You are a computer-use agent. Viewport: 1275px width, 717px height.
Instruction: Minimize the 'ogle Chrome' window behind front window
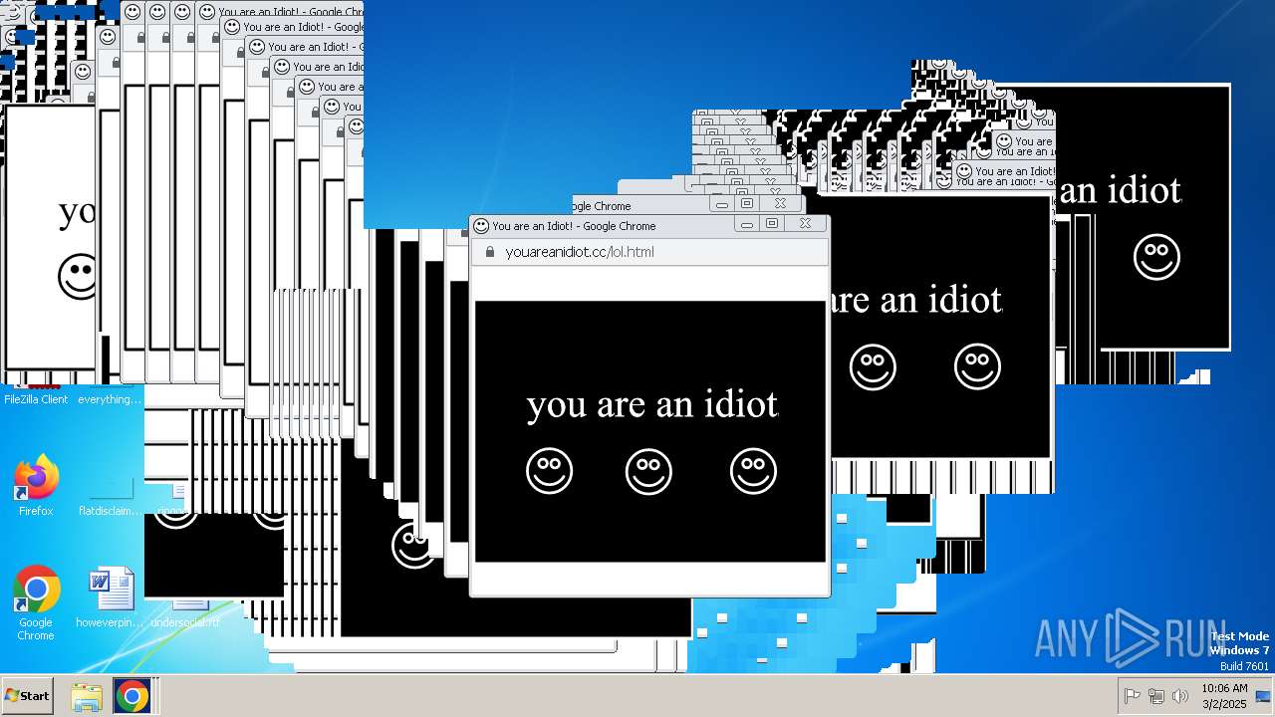pos(722,204)
